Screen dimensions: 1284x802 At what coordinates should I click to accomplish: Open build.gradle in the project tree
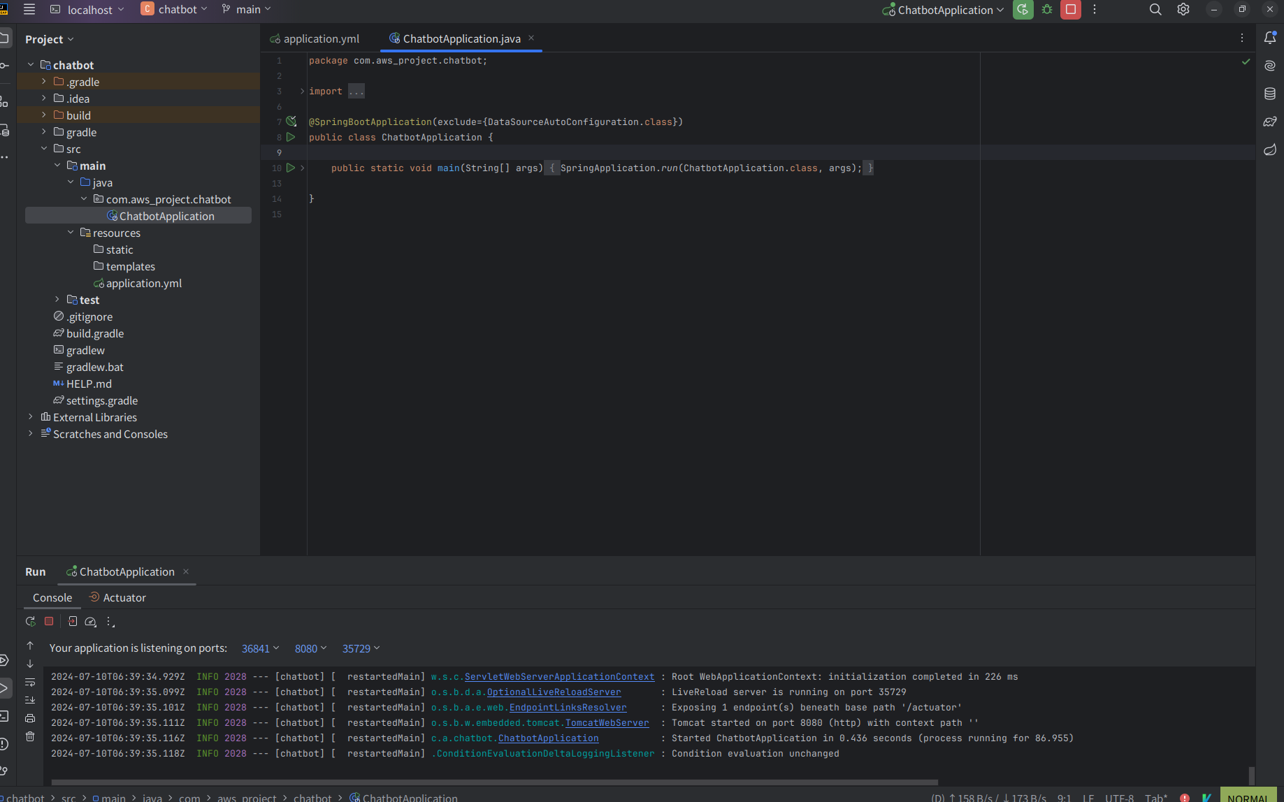click(x=94, y=333)
